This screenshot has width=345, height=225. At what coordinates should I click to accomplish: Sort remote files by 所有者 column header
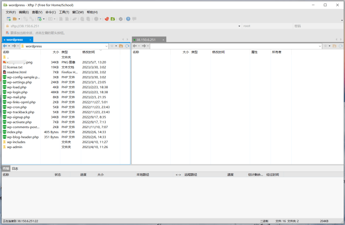[281, 52]
